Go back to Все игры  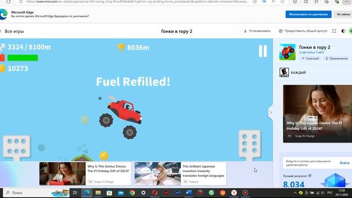(x=14, y=31)
